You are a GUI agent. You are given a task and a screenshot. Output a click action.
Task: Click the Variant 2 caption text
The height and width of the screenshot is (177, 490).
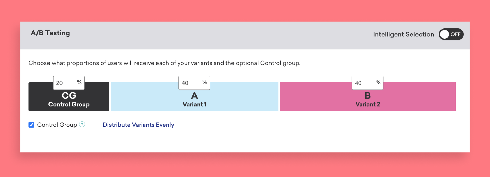[x=367, y=104]
